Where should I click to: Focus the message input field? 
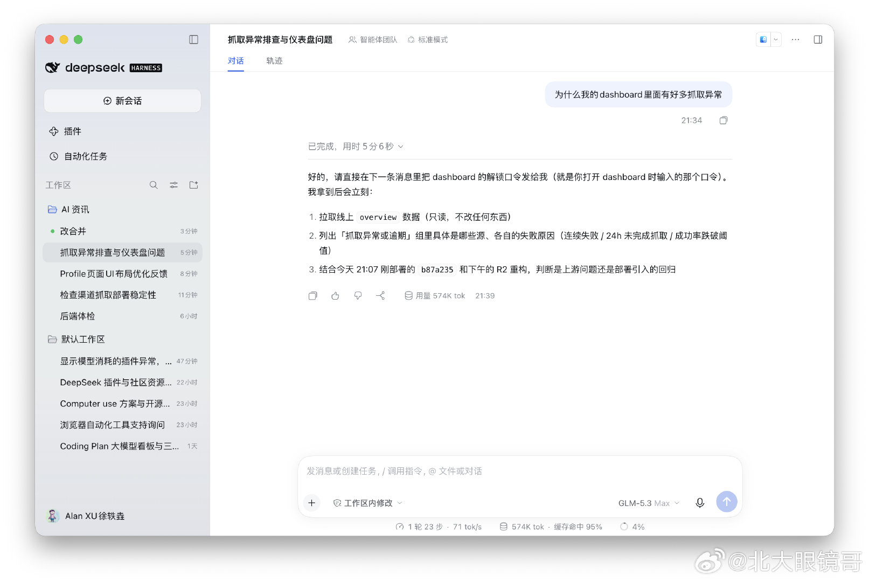click(520, 472)
